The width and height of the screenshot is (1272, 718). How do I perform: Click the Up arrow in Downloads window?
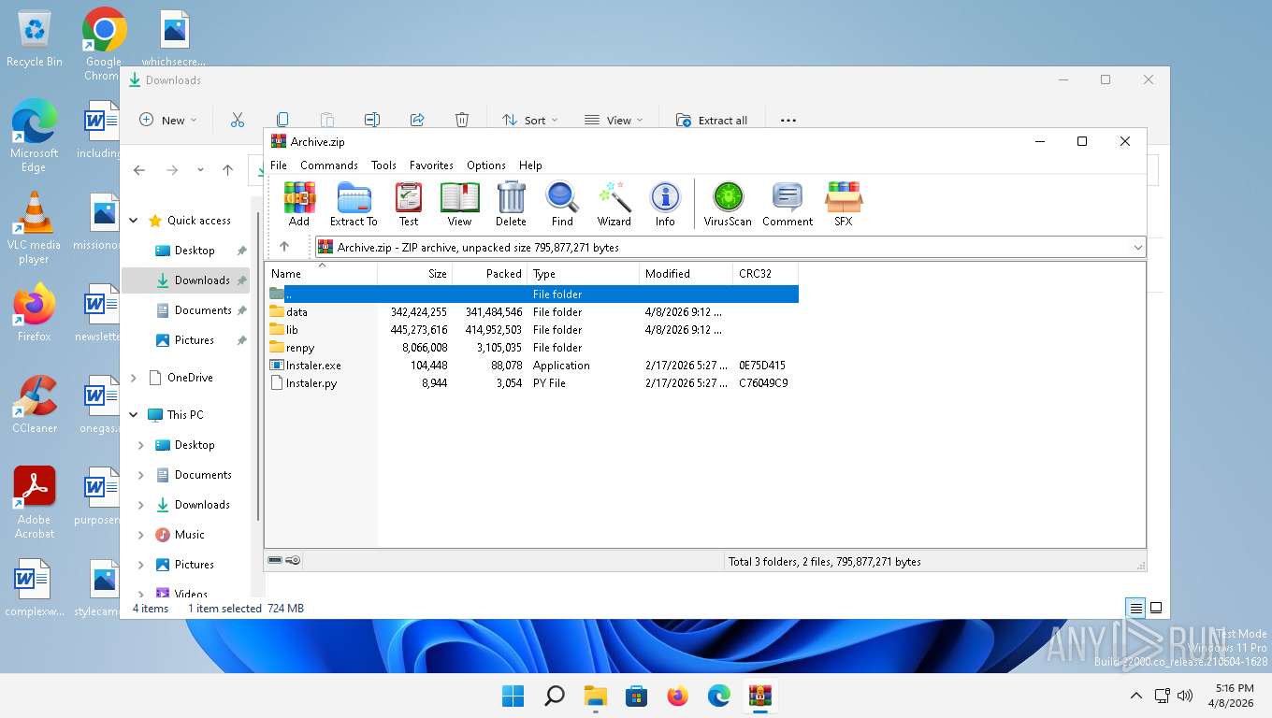point(227,170)
